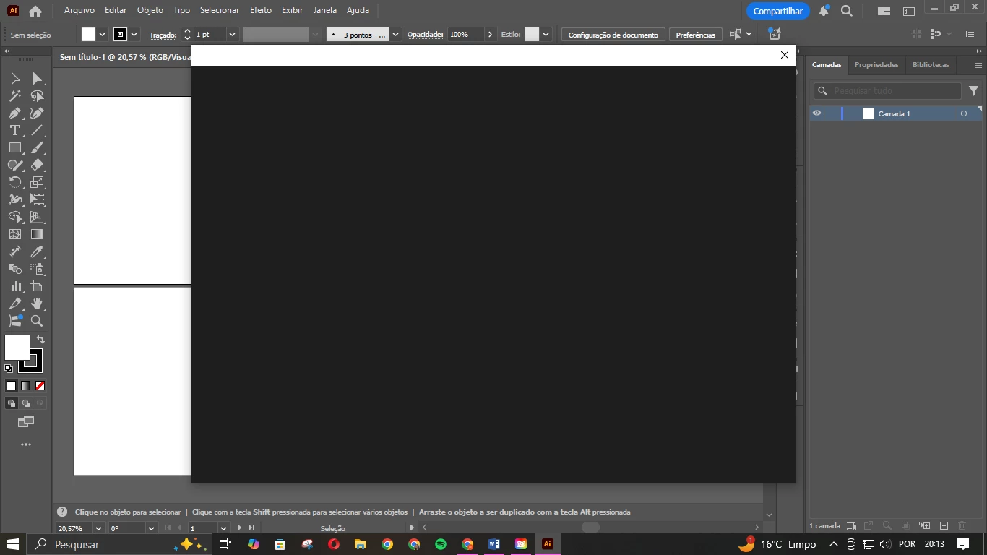Activate the Type tool

tap(15, 130)
